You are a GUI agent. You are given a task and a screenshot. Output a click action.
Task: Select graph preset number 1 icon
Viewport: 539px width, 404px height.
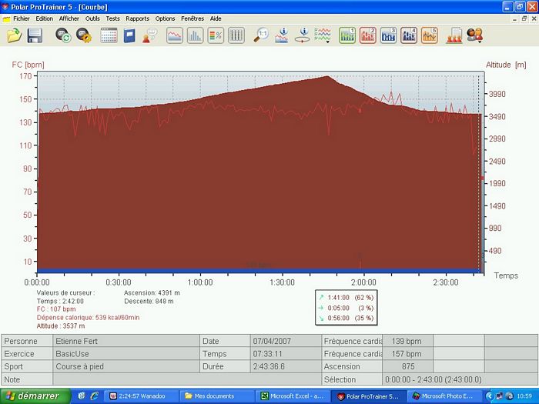coord(347,35)
